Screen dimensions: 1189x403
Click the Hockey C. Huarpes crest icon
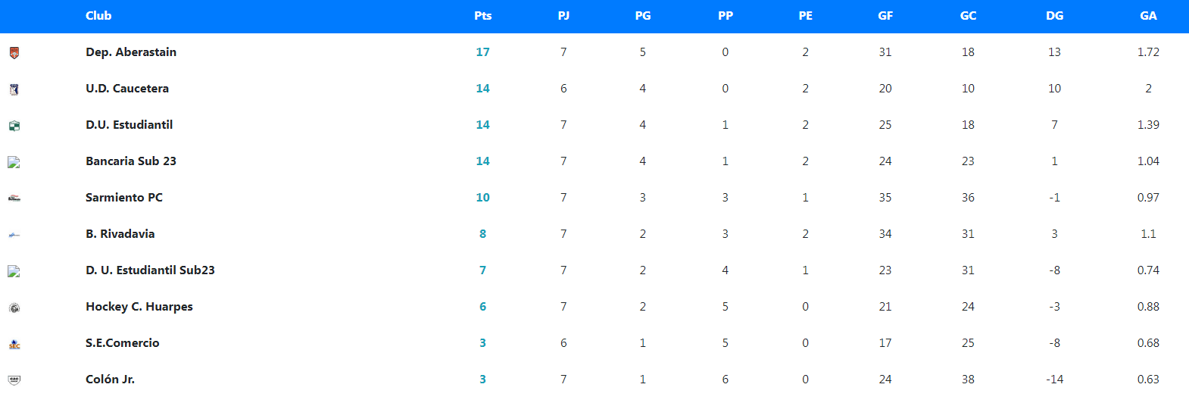[14, 308]
